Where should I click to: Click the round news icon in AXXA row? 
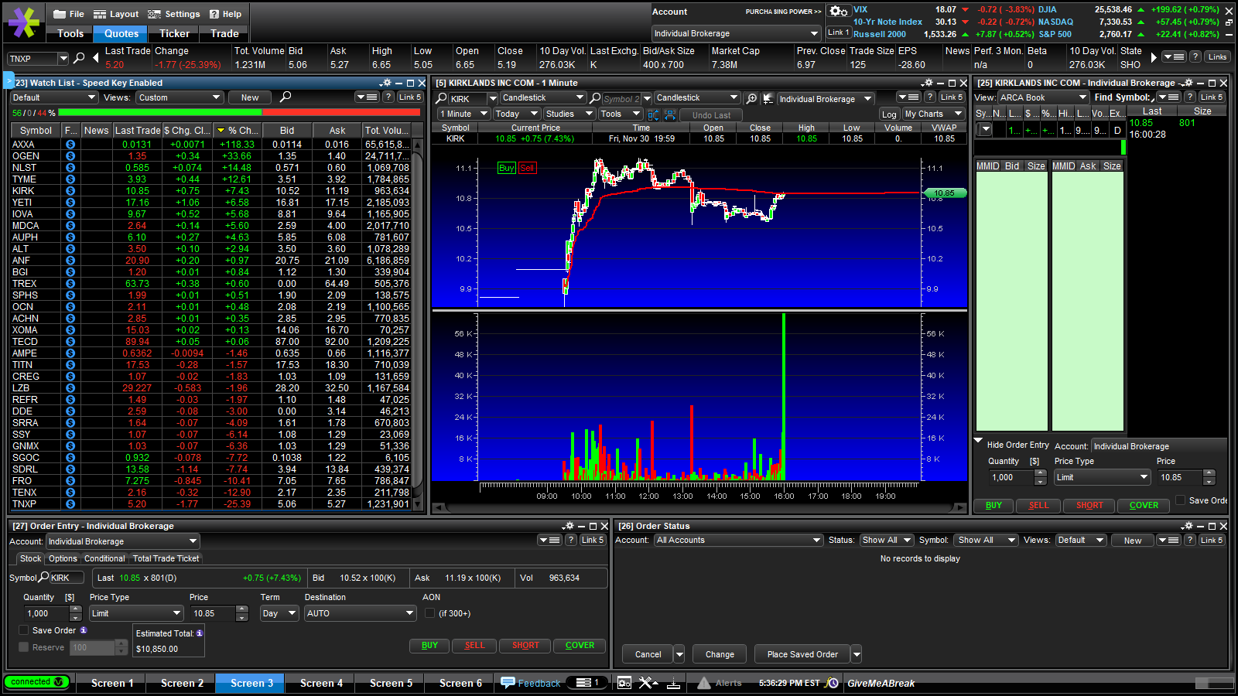coord(70,145)
